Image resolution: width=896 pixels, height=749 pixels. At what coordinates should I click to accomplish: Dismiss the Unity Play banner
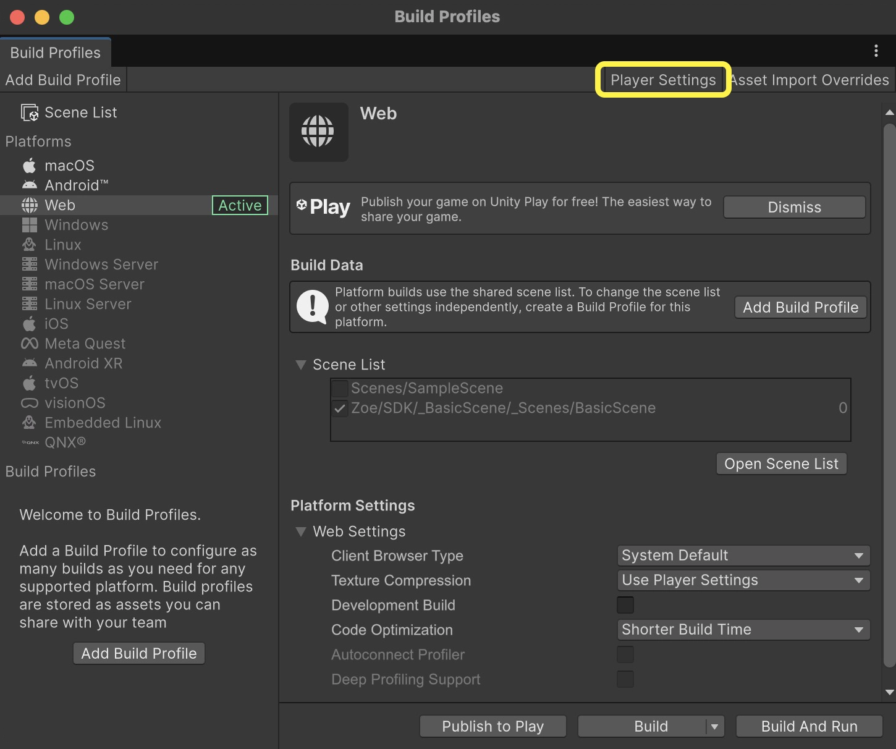click(x=794, y=208)
